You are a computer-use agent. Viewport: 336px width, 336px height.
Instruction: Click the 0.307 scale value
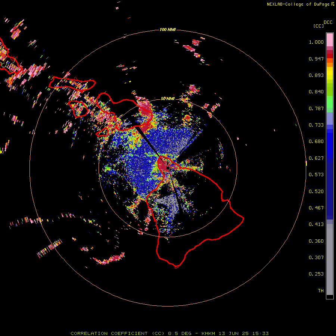316,258
